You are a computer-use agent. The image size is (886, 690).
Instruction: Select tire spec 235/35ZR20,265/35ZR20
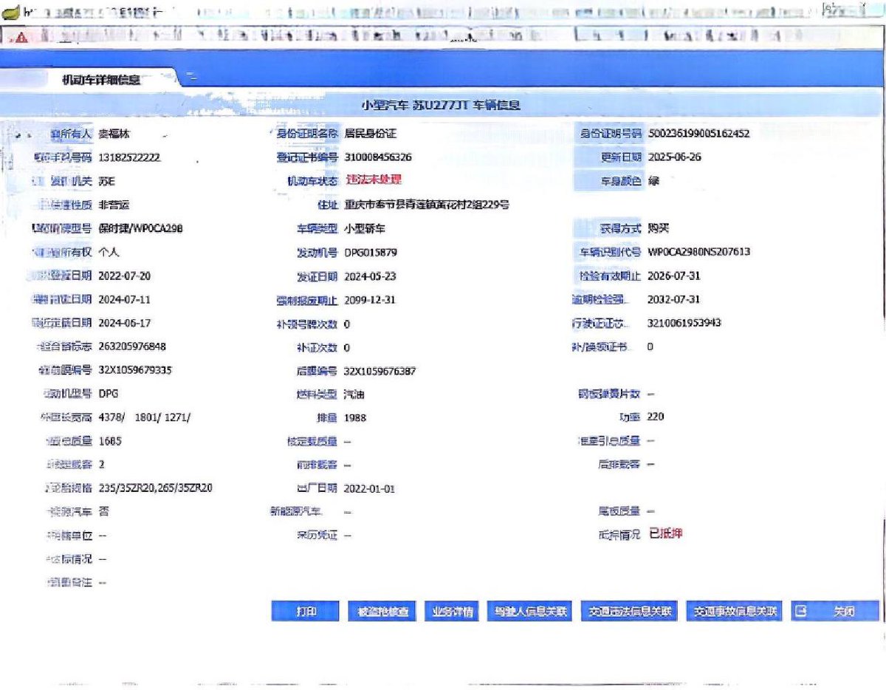(x=157, y=488)
